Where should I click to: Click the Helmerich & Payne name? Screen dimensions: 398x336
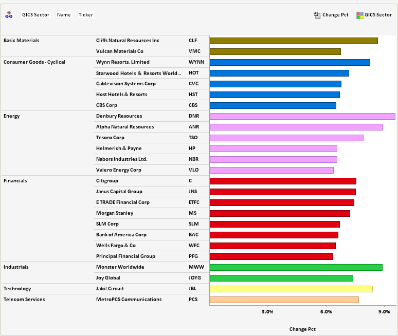[x=119, y=148]
